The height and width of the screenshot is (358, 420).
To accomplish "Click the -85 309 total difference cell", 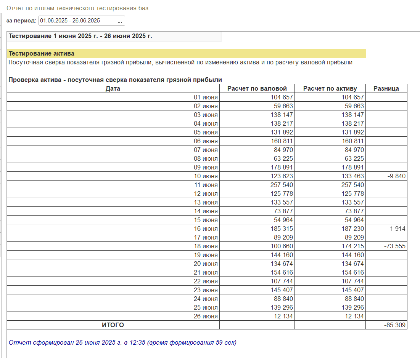I will pyautogui.click(x=386, y=325).
